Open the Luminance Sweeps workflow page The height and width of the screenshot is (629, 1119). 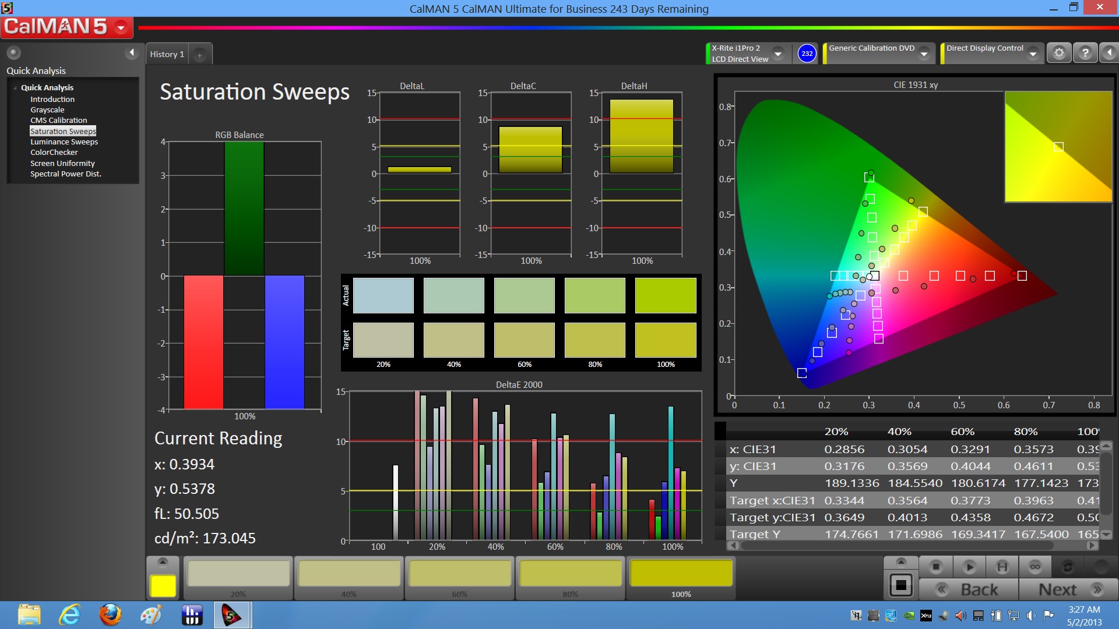[64, 142]
